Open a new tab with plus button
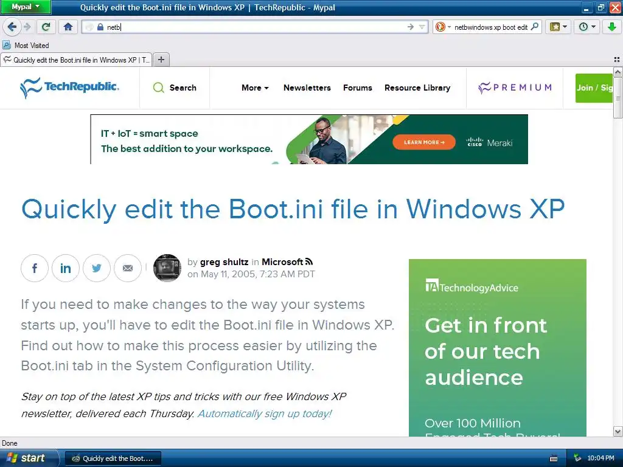623x467 pixels. click(161, 60)
